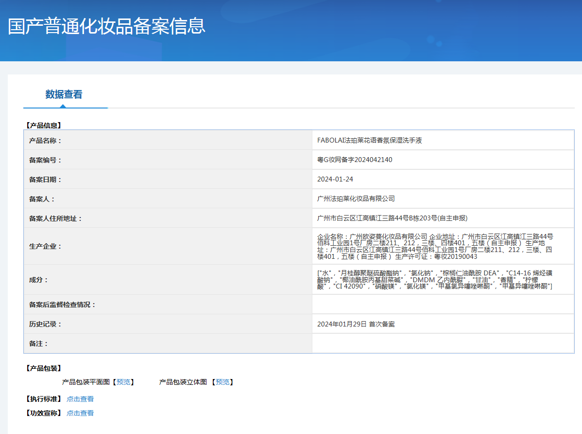
Task: Click the 【产品包装】 section heading
Action: (x=43, y=368)
